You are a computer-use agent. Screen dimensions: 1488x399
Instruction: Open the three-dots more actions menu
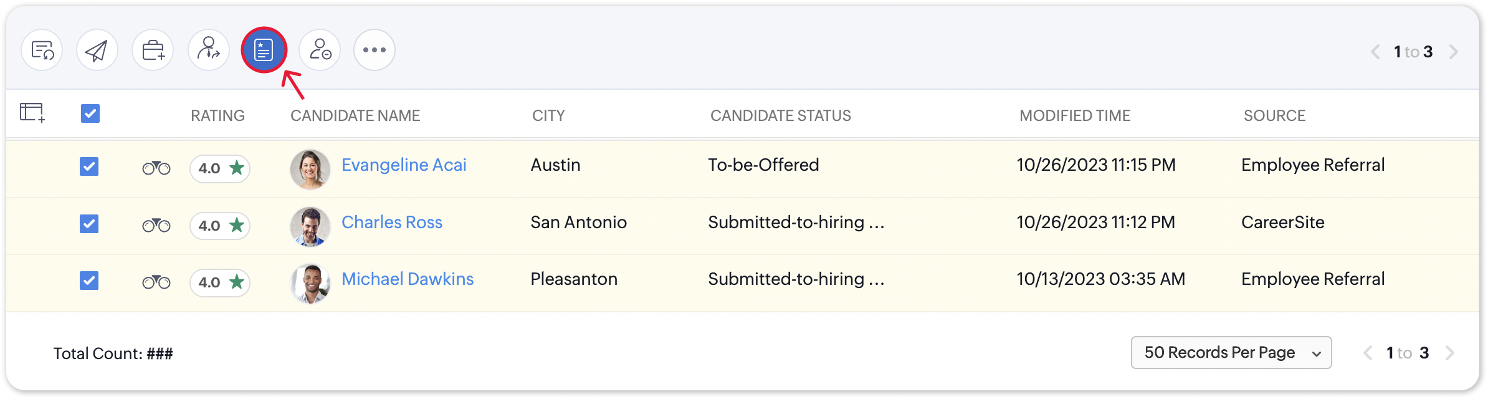[x=374, y=50]
